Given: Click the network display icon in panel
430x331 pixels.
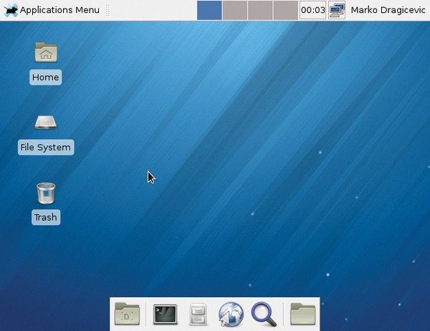Looking at the screenshot, I should click(337, 10).
